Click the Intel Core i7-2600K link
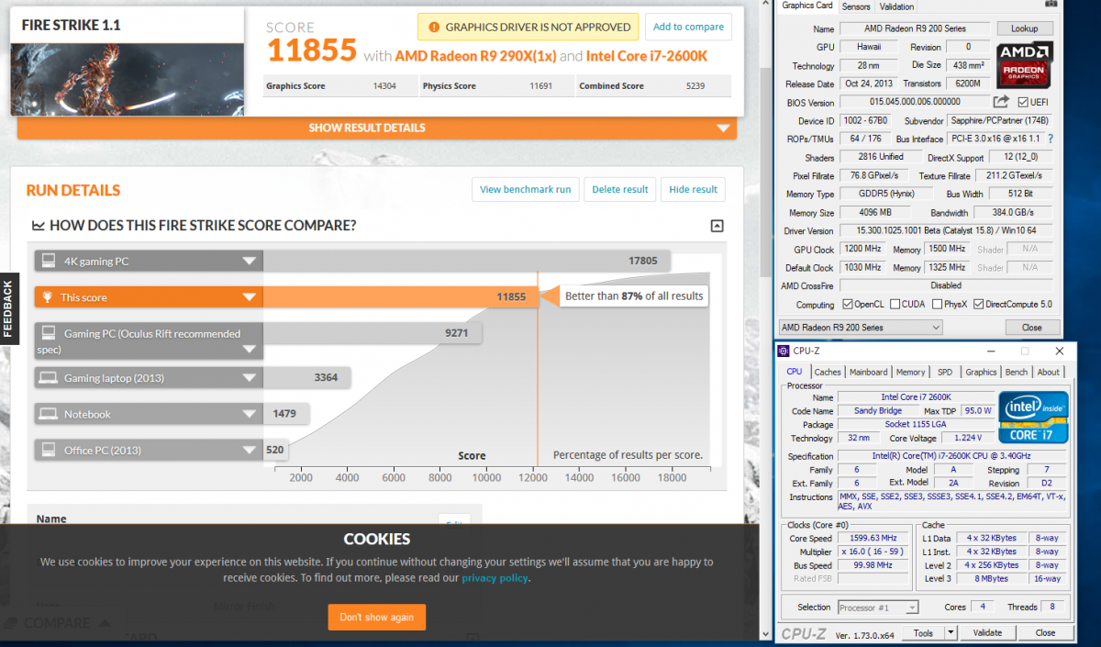The width and height of the screenshot is (1101, 647). (646, 56)
